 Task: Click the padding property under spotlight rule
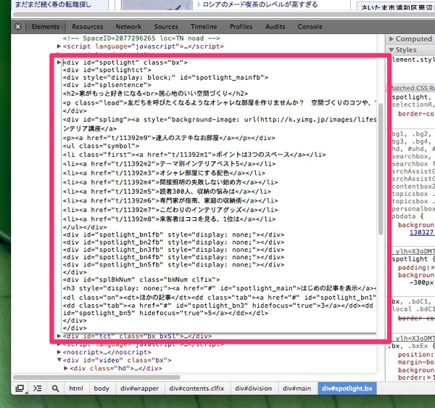(x=412, y=267)
